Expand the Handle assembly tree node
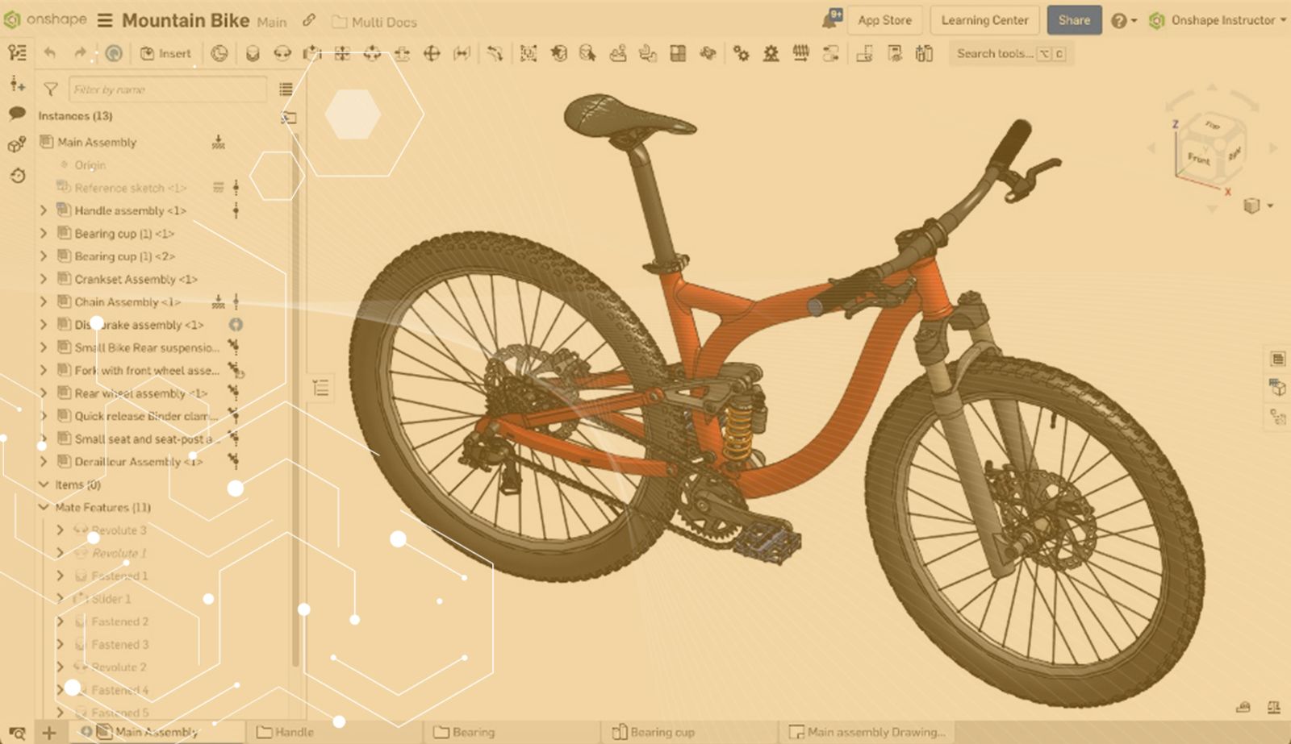The image size is (1291, 744). 44,210
